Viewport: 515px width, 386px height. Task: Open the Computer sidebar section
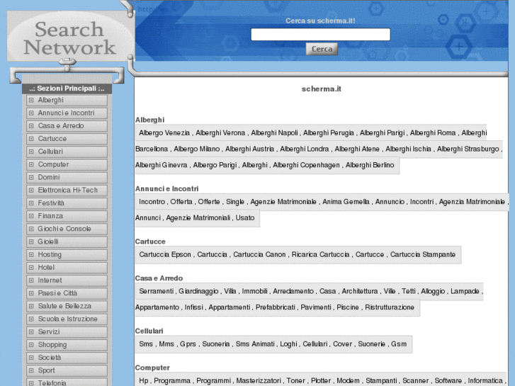point(67,164)
